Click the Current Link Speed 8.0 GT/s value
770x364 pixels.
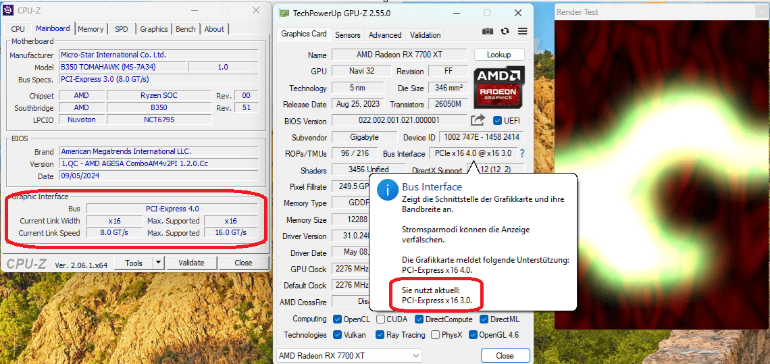click(x=115, y=232)
